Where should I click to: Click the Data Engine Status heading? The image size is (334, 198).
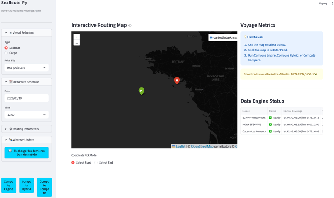(262, 101)
